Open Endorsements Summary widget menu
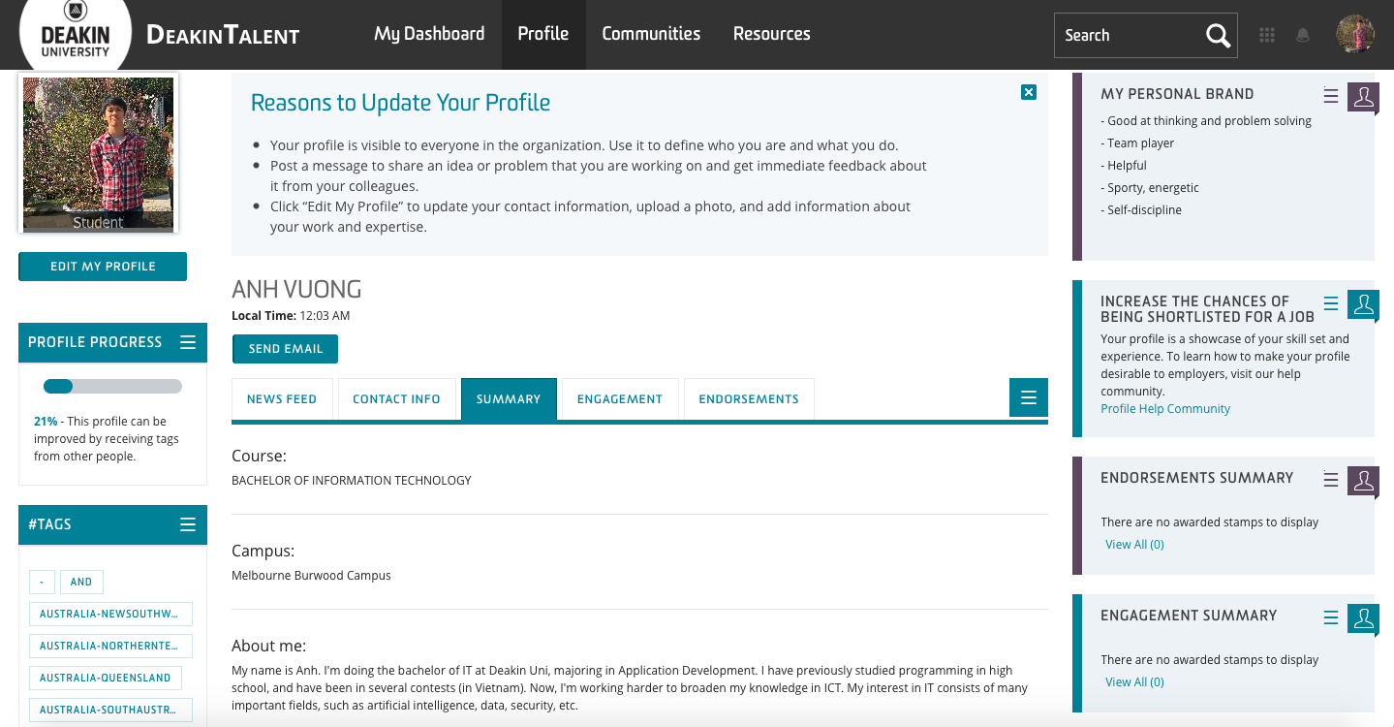 pos(1331,480)
